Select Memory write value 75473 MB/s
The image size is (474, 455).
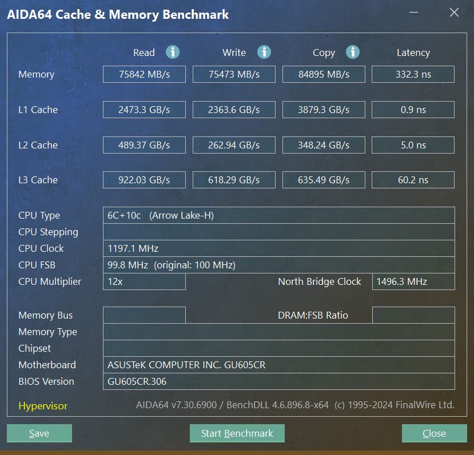234,74
